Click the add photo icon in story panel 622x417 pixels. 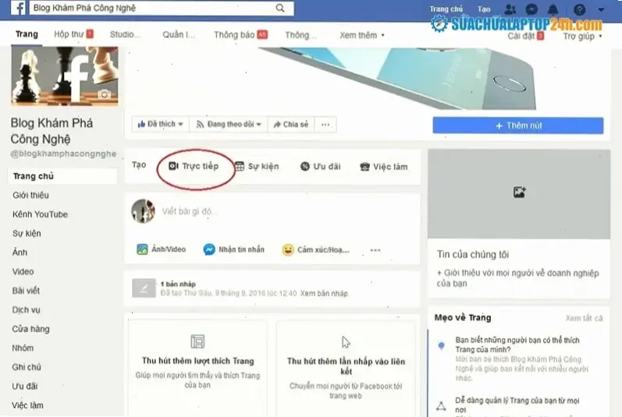click(519, 193)
